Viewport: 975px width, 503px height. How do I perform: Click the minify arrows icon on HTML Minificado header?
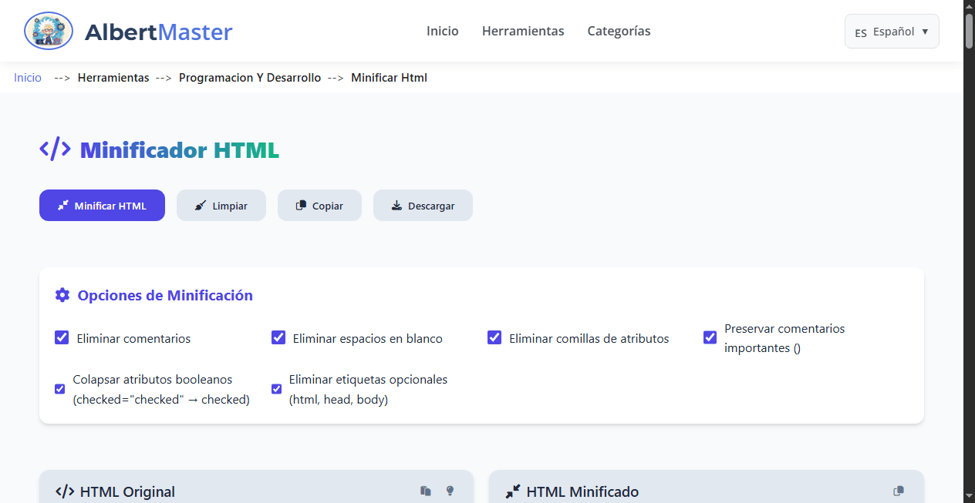coord(512,491)
